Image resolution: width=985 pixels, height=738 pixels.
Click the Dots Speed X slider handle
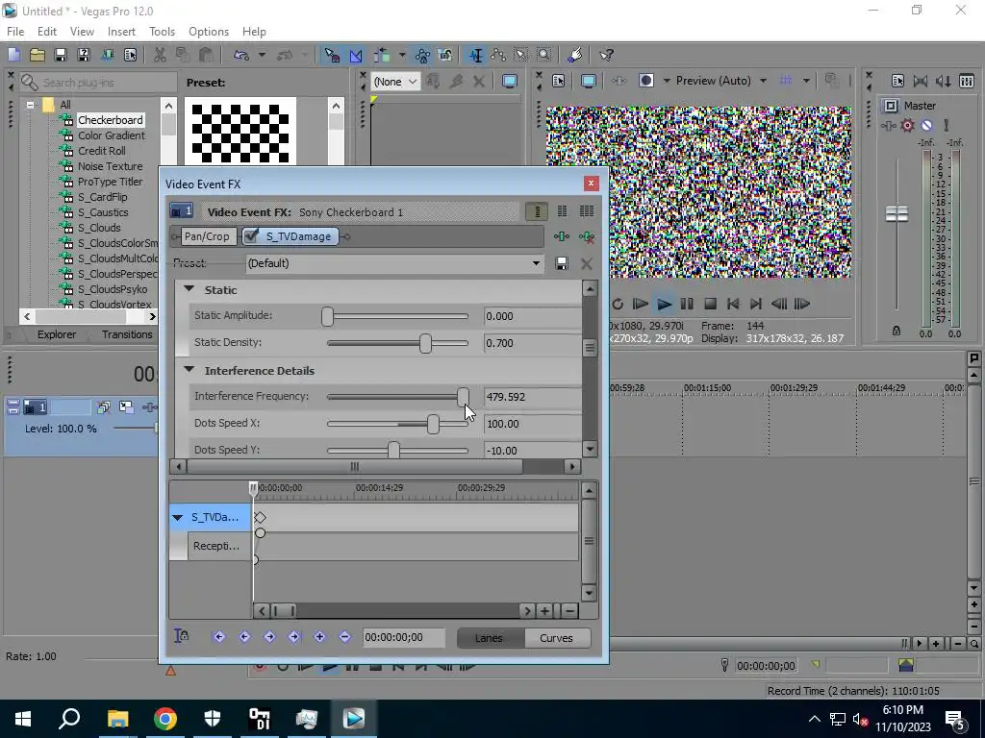click(433, 424)
